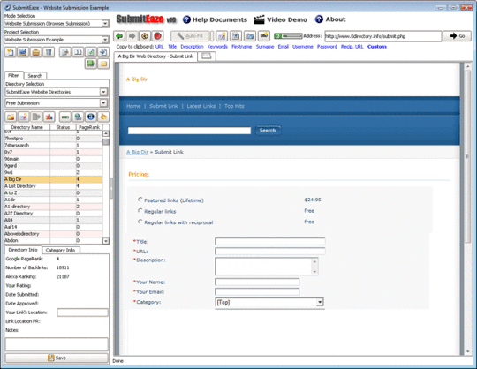Copy Description to clipboard link
477x369 pixels.
[192, 47]
